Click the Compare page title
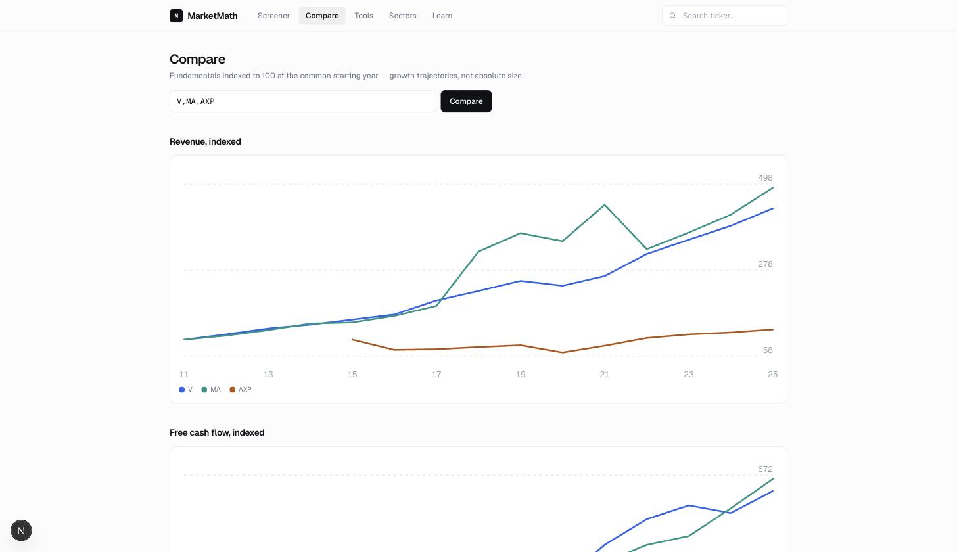The image size is (957, 552). click(x=197, y=59)
